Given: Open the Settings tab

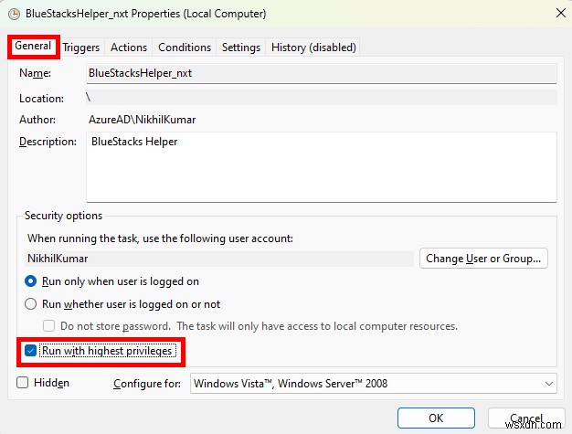Looking at the screenshot, I should pos(241,48).
